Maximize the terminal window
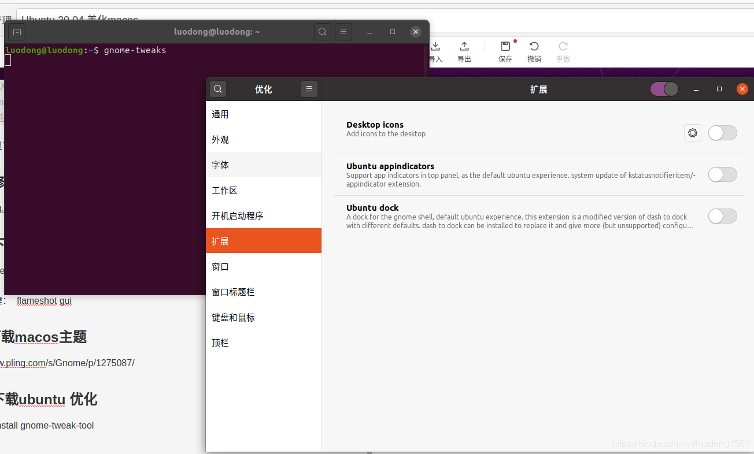 pyautogui.click(x=393, y=32)
